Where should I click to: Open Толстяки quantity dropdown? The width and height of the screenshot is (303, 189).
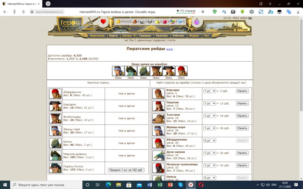coord(209,116)
